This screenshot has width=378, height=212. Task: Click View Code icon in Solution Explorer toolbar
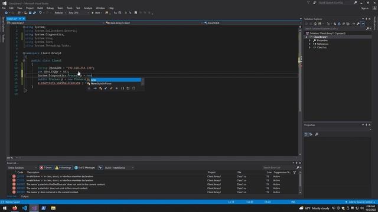[x=354, y=24]
